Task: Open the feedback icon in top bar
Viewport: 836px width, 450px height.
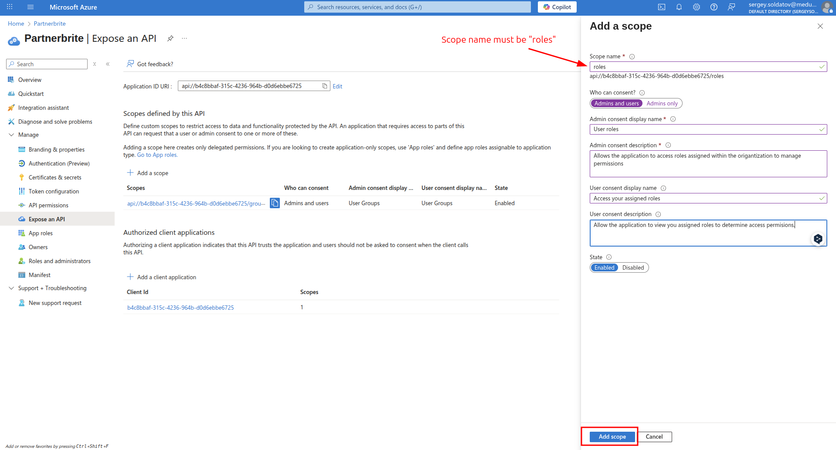Action: [731, 7]
